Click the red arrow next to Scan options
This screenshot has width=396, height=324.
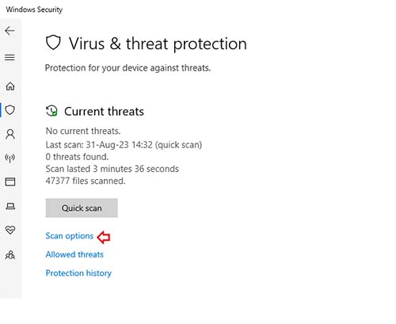pyautogui.click(x=104, y=237)
